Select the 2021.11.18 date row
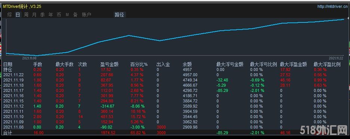350x139 pixels. click(x=13, y=85)
